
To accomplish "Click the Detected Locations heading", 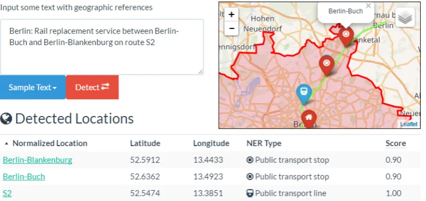I will point(74,119).
